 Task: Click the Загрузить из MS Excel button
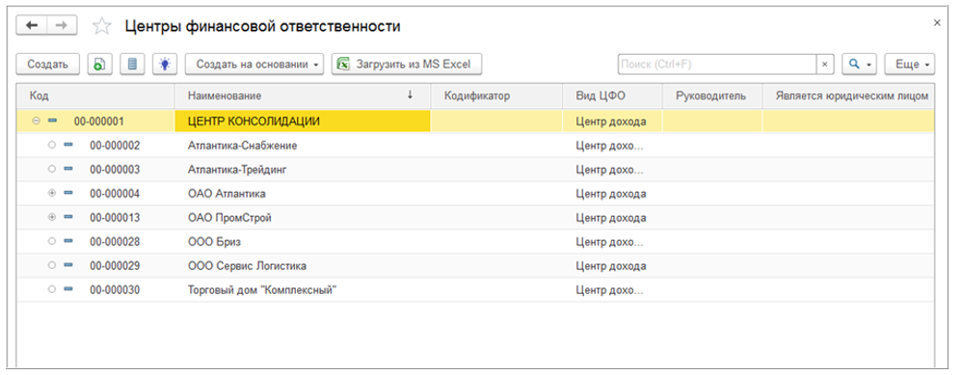tap(407, 64)
